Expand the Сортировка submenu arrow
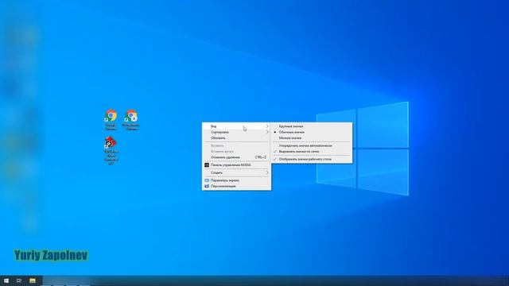509x286 pixels. [267, 132]
